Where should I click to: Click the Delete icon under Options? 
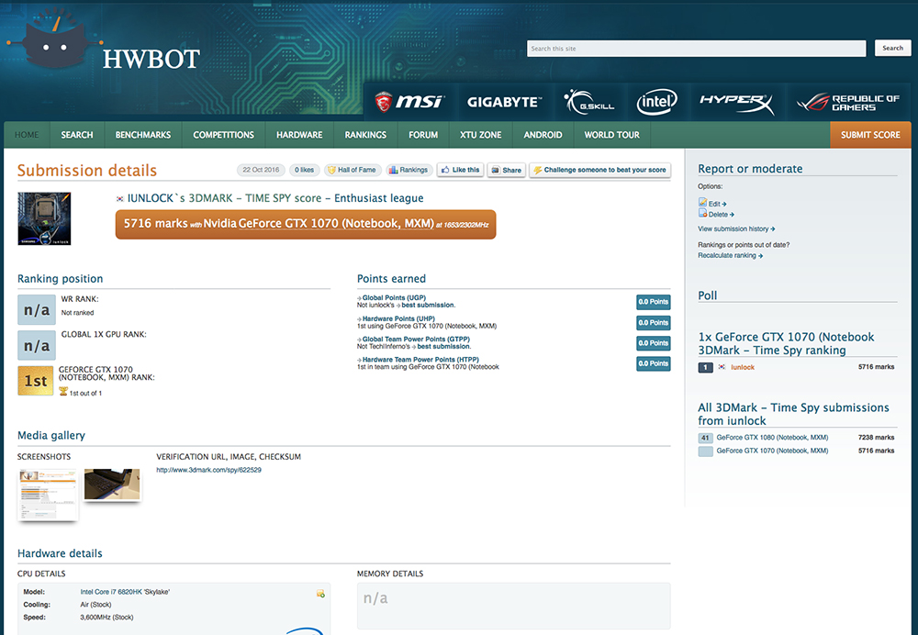[702, 213]
